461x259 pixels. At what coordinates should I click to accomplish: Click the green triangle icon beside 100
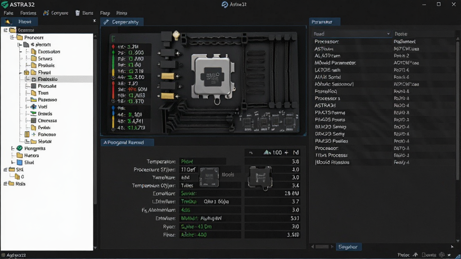[267, 152]
